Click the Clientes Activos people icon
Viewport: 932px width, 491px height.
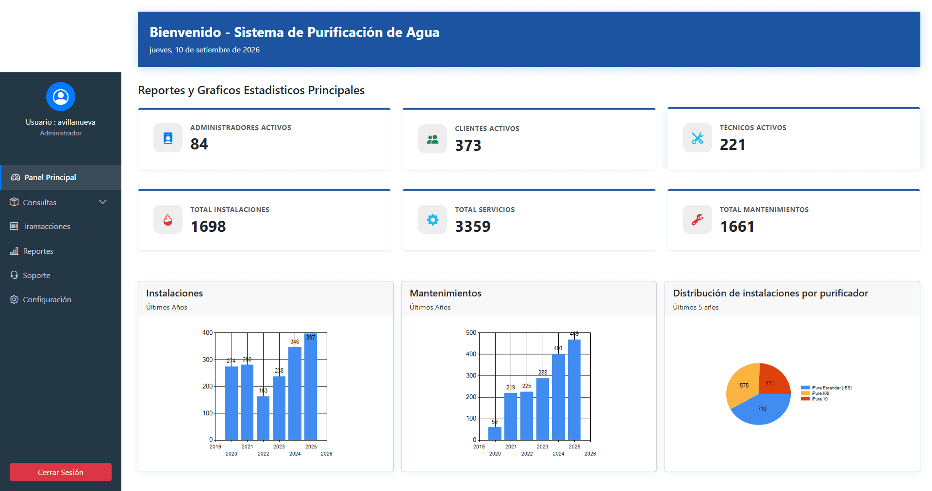tap(433, 139)
